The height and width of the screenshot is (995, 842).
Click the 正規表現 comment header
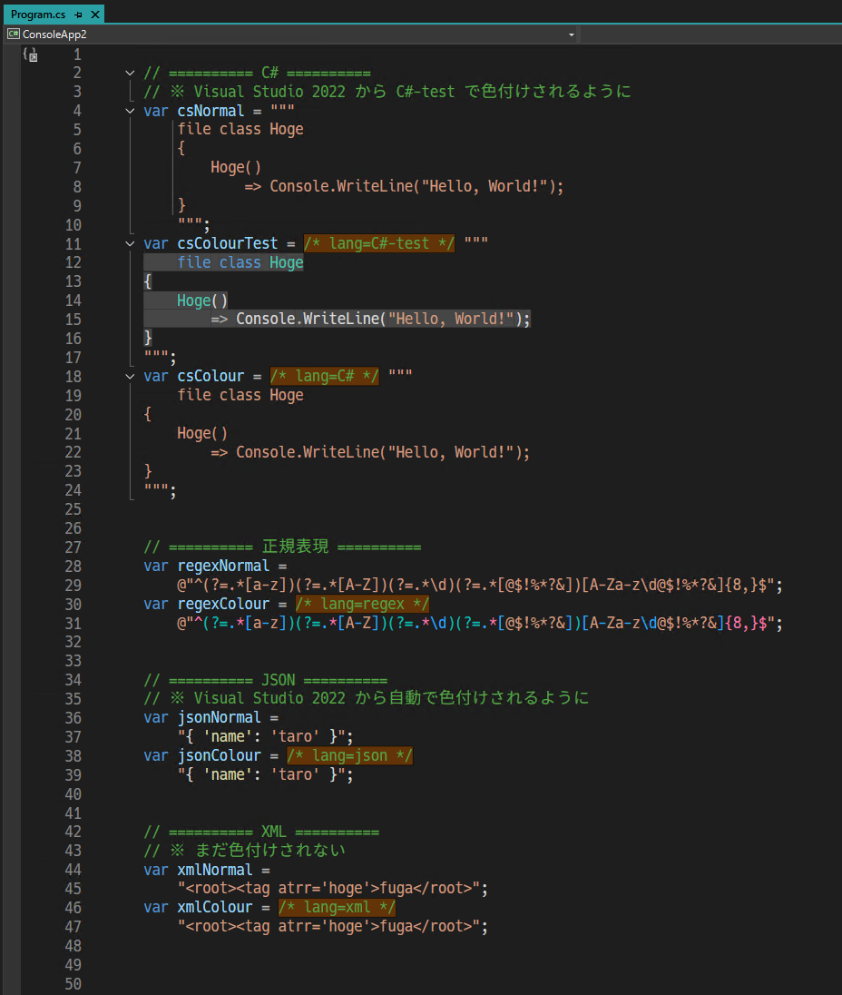282,547
